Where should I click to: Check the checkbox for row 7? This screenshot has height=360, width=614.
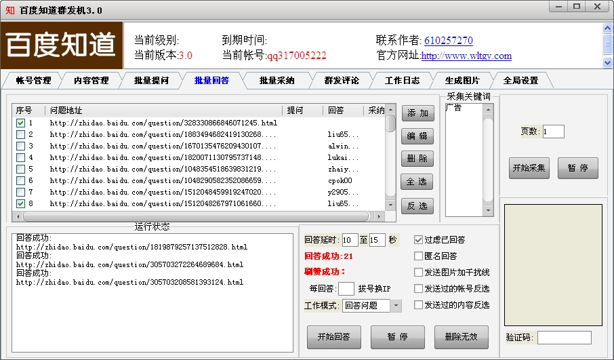[x=21, y=192]
